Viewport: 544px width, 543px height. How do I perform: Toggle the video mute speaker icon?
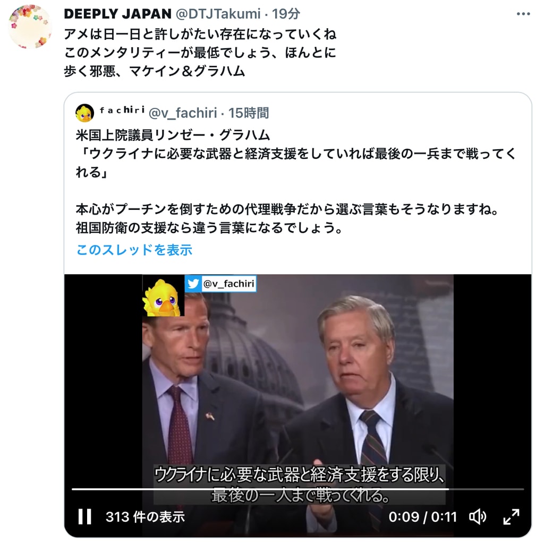pos(478,517)
